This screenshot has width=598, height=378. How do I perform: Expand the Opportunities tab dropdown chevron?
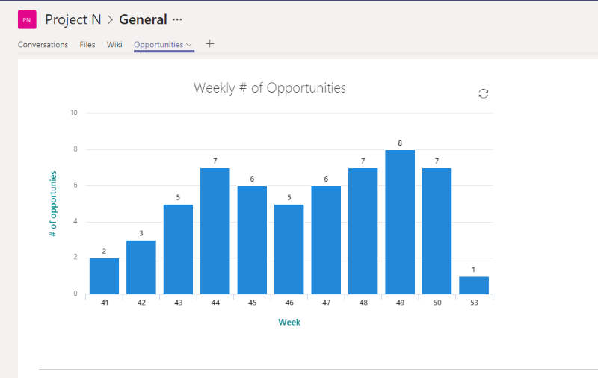(190, 45)
